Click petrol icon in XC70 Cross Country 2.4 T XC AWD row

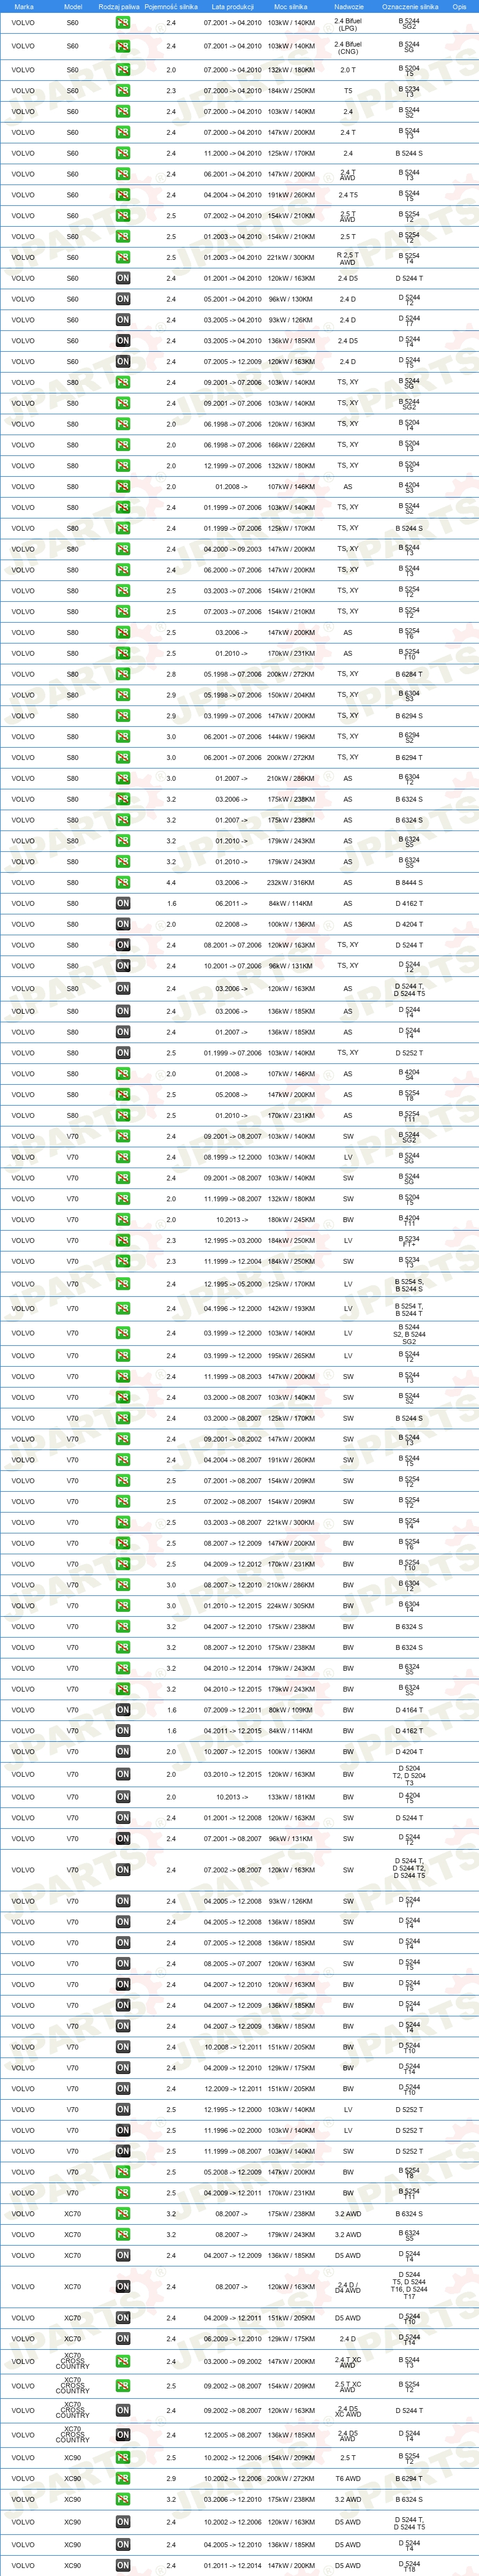122,2361
